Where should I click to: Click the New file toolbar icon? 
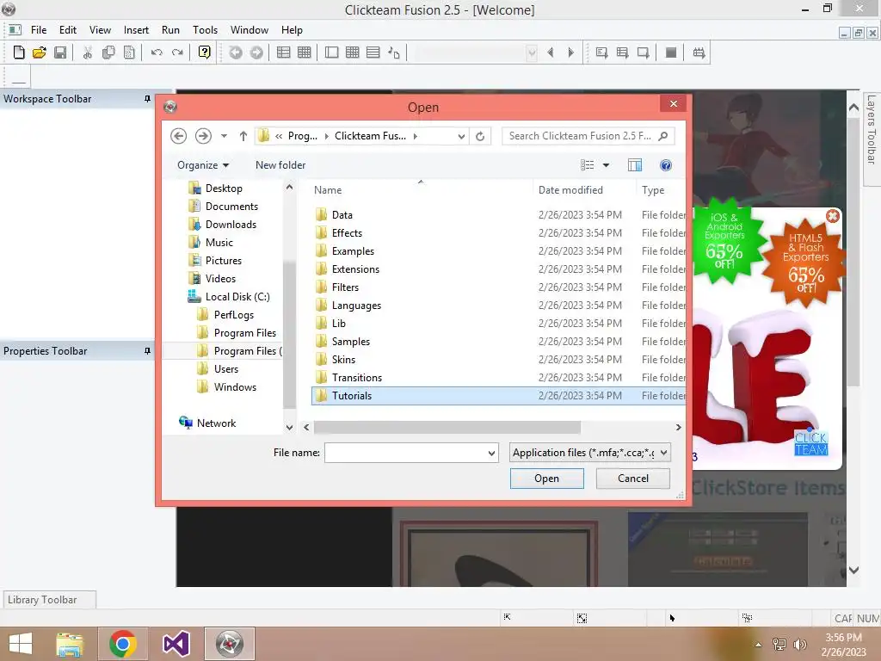[x=19, y=53]
